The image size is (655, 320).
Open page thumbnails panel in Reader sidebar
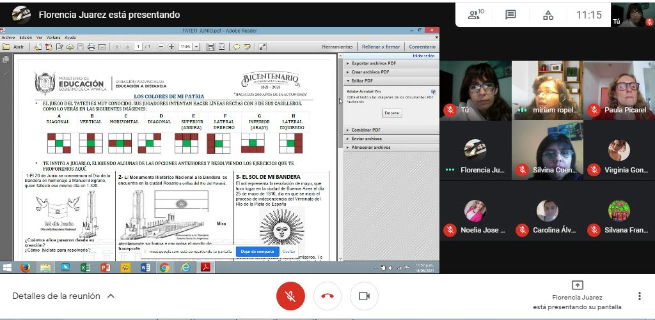[x=6, y=60]
